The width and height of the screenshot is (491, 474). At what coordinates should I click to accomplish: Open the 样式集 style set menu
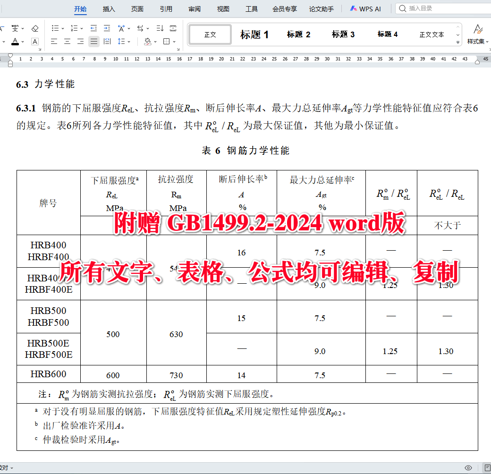(477, 34)
